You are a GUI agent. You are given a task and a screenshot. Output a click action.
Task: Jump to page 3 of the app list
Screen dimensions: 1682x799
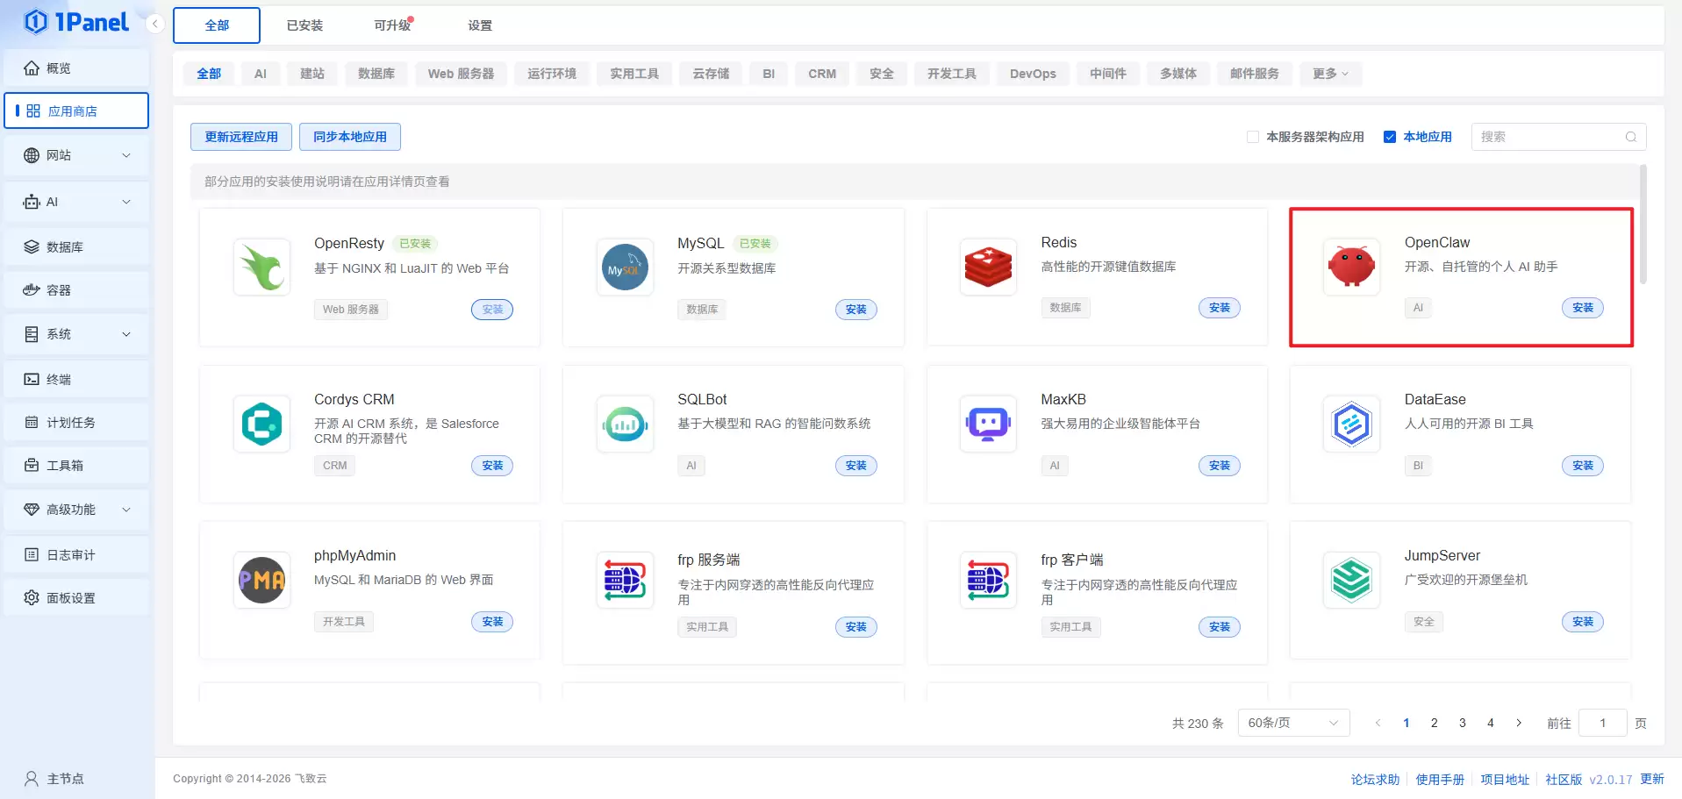pos(1462,723)
